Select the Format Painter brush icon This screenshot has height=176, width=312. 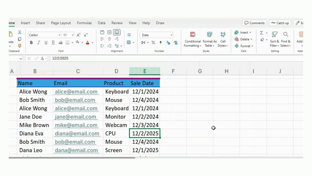click(x=19, y=46)
